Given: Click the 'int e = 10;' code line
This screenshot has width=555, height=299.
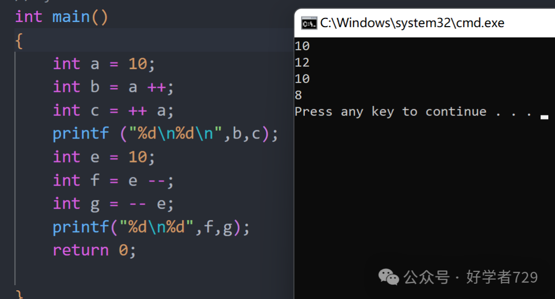Looking at the screenshot, I should (x=104, y=157).
